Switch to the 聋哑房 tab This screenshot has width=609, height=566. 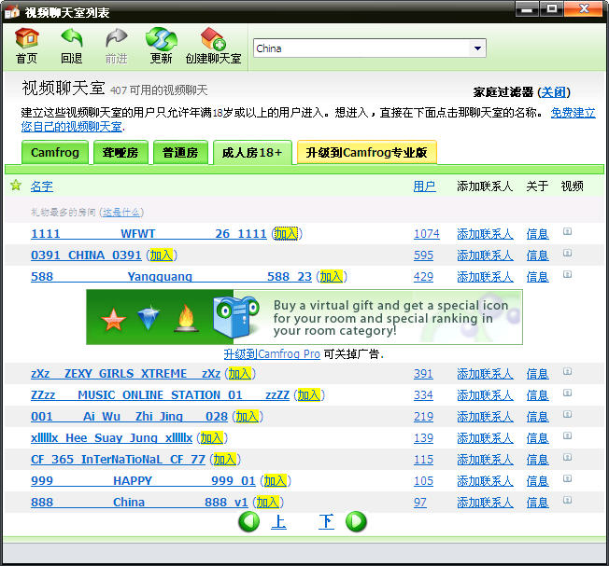coord(120,152)
